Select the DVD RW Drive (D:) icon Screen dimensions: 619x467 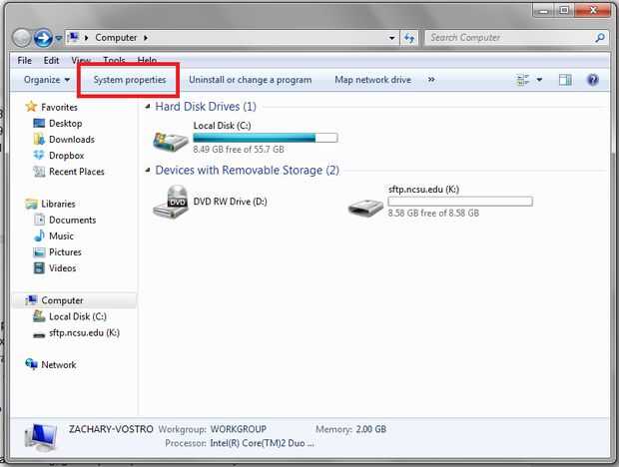(170, 202)
